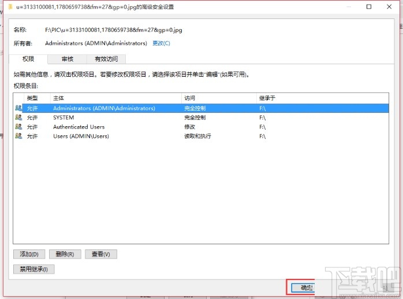The width and height of the screenshot is (403, 299).
Task: Click the owner name Administrators text
Action: click(x=96, y=43)
